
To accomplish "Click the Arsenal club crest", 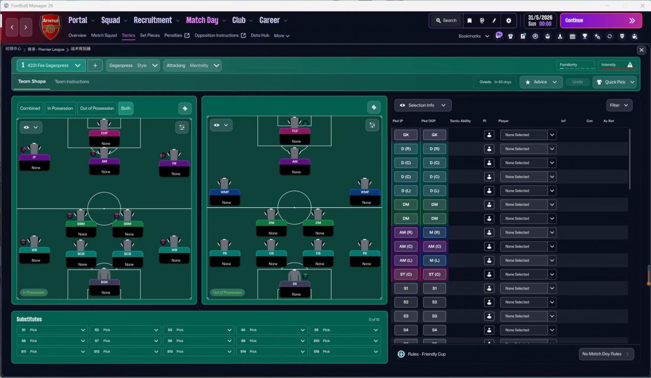I will [50, 27].
